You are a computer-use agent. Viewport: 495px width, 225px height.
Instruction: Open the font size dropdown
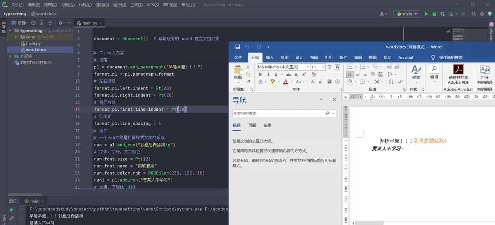[x=323, y=67]
